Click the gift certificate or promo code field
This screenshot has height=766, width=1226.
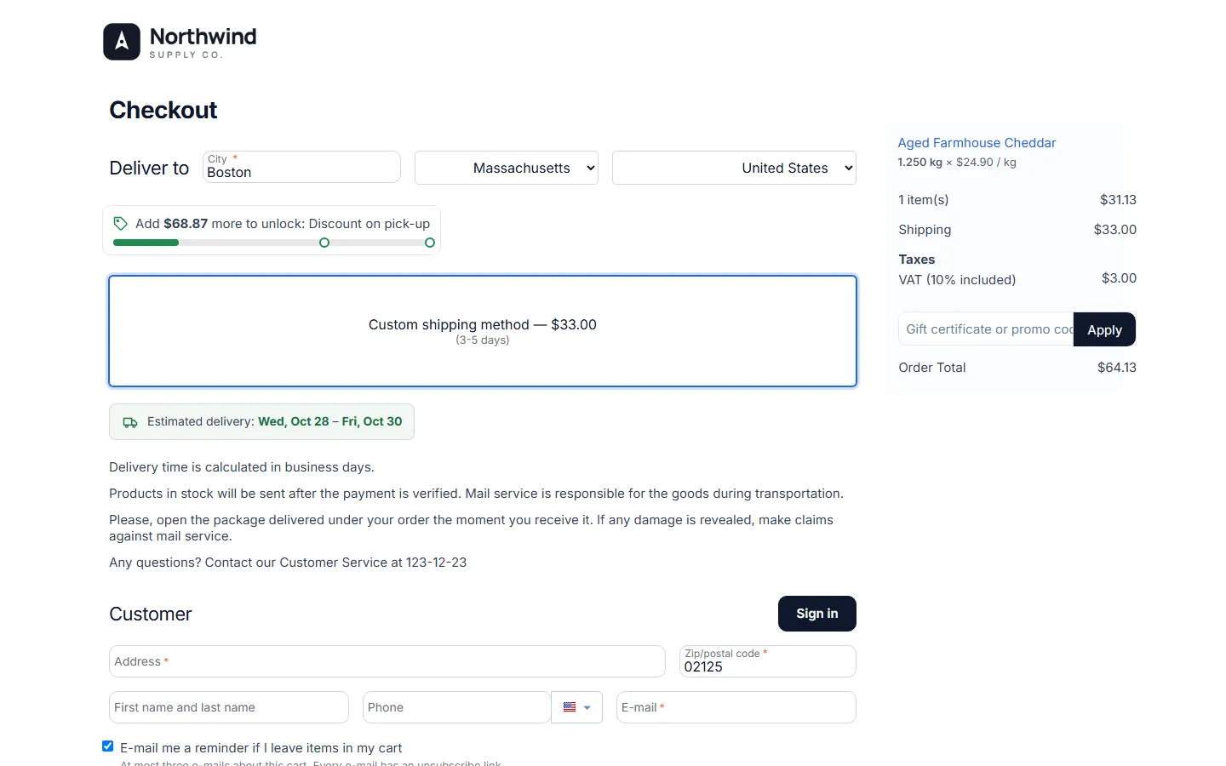[x=986, y=329]
